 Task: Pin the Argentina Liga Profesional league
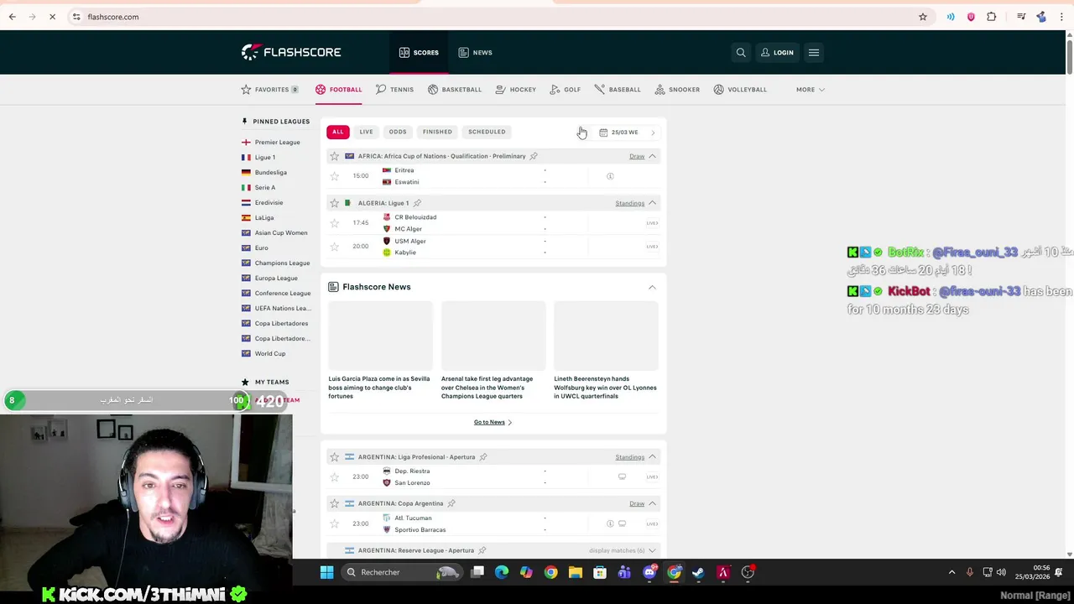(483, 457)
